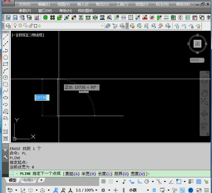Toggle lineweight display in status bar

coord(191,182)
